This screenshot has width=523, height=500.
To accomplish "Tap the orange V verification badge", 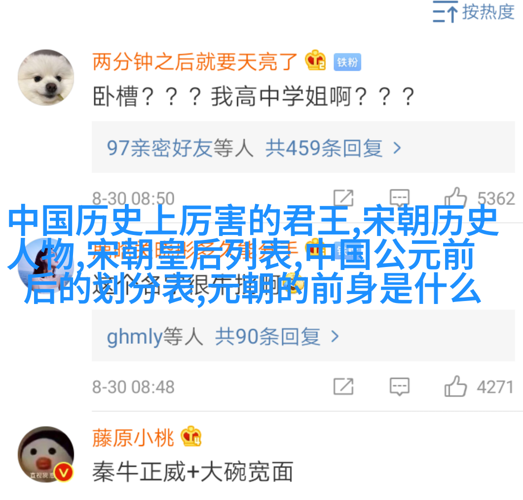I will tap(63, 472).
